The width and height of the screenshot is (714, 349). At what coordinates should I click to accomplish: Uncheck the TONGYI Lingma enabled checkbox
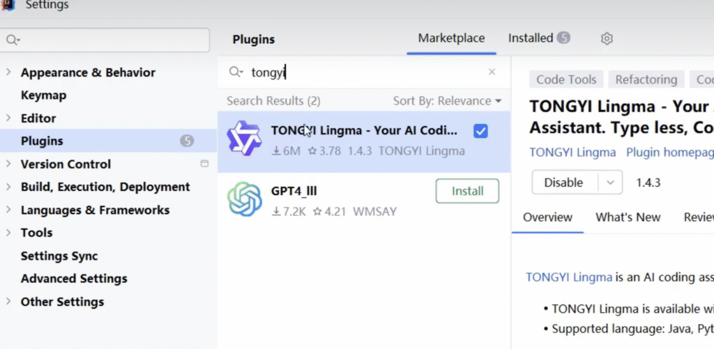coord(480,131)
